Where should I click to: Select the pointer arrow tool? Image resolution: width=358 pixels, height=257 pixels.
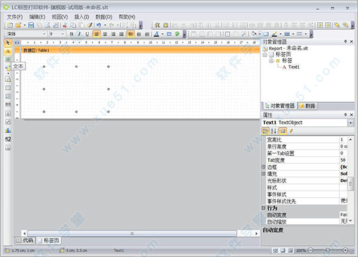tap(8, 43)
